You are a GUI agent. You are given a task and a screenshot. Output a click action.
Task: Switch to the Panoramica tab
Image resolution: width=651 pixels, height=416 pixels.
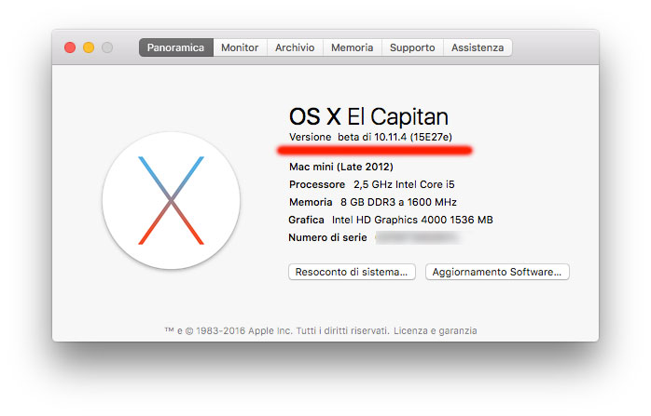point(176,47)
